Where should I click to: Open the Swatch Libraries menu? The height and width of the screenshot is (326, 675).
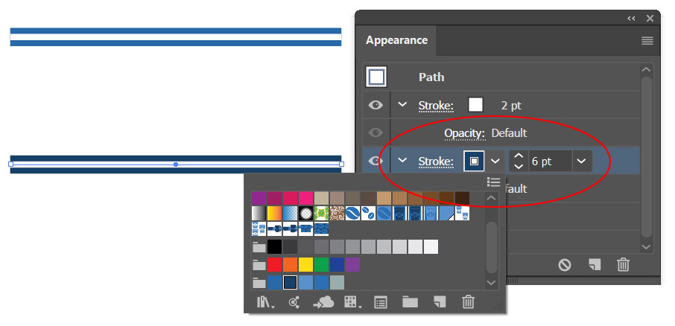[x=265, y=301]
